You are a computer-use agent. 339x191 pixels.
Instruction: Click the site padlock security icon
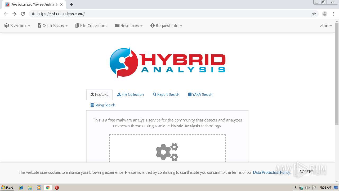coord(33,14)
